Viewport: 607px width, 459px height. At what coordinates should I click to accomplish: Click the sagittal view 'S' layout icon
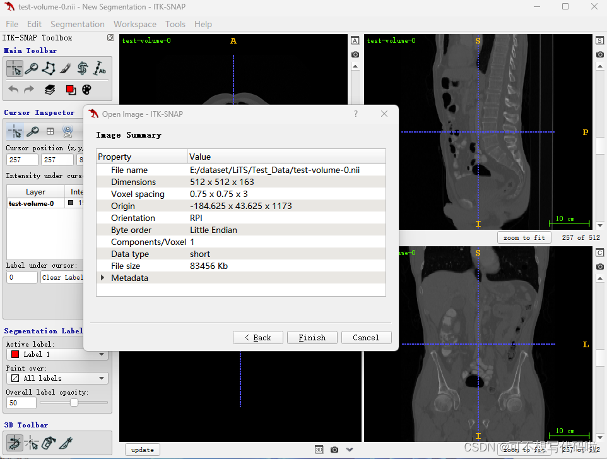(x=599, y=40)
